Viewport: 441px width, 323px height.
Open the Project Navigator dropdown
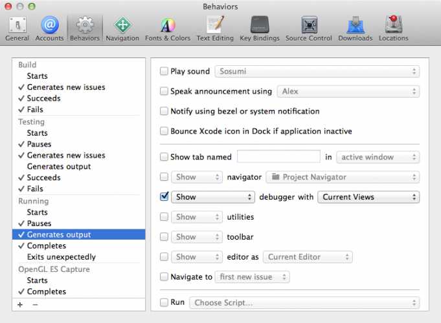343,177
